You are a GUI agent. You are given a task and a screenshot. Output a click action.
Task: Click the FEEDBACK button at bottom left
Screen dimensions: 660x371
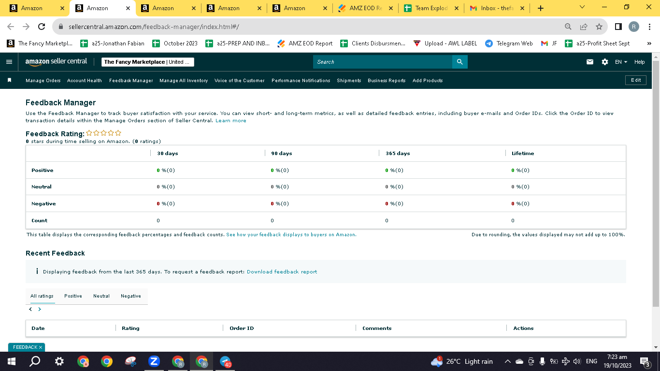coord(27,347)
